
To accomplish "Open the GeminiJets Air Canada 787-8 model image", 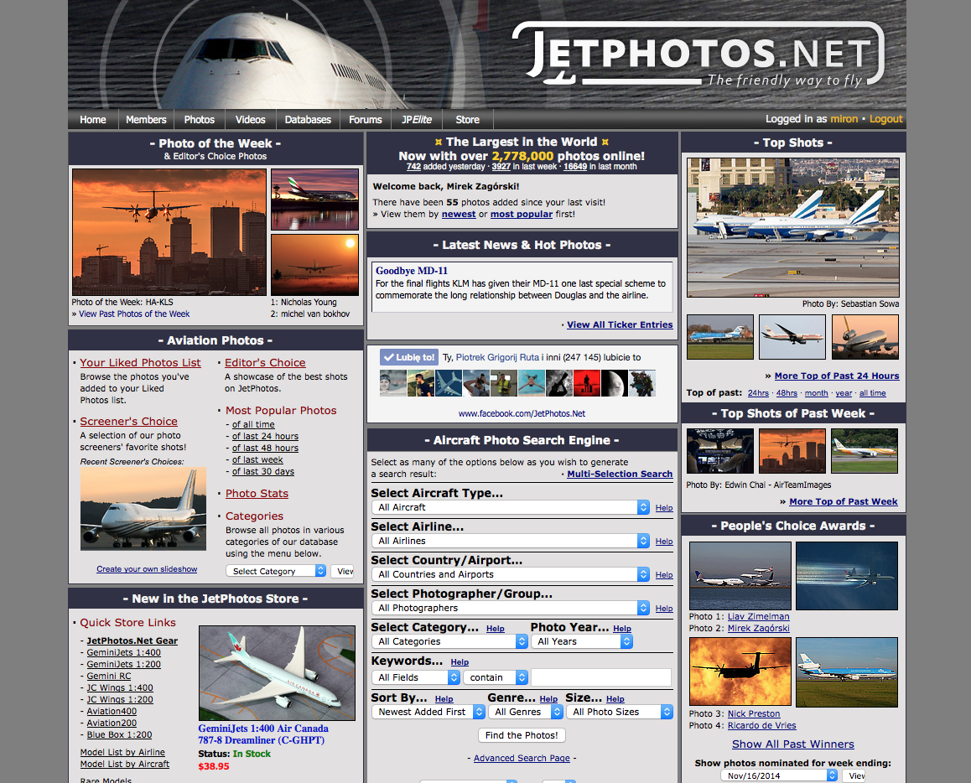I will pyautogui.click(x=277, y=673).
